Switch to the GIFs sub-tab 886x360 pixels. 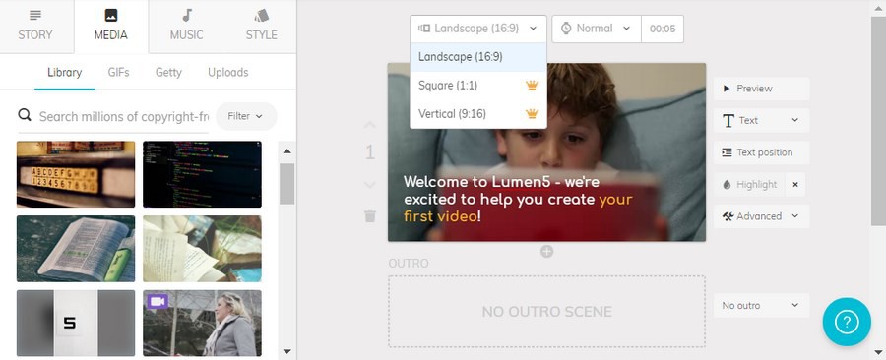[x=119, y=72]
